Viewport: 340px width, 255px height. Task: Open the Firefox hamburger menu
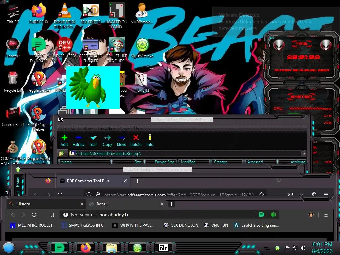326,194
